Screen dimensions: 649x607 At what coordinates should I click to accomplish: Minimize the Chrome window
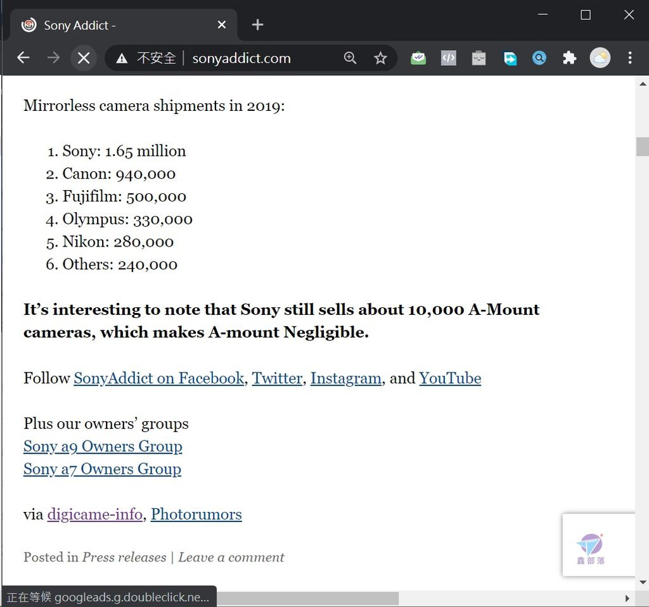pos(543,15)
